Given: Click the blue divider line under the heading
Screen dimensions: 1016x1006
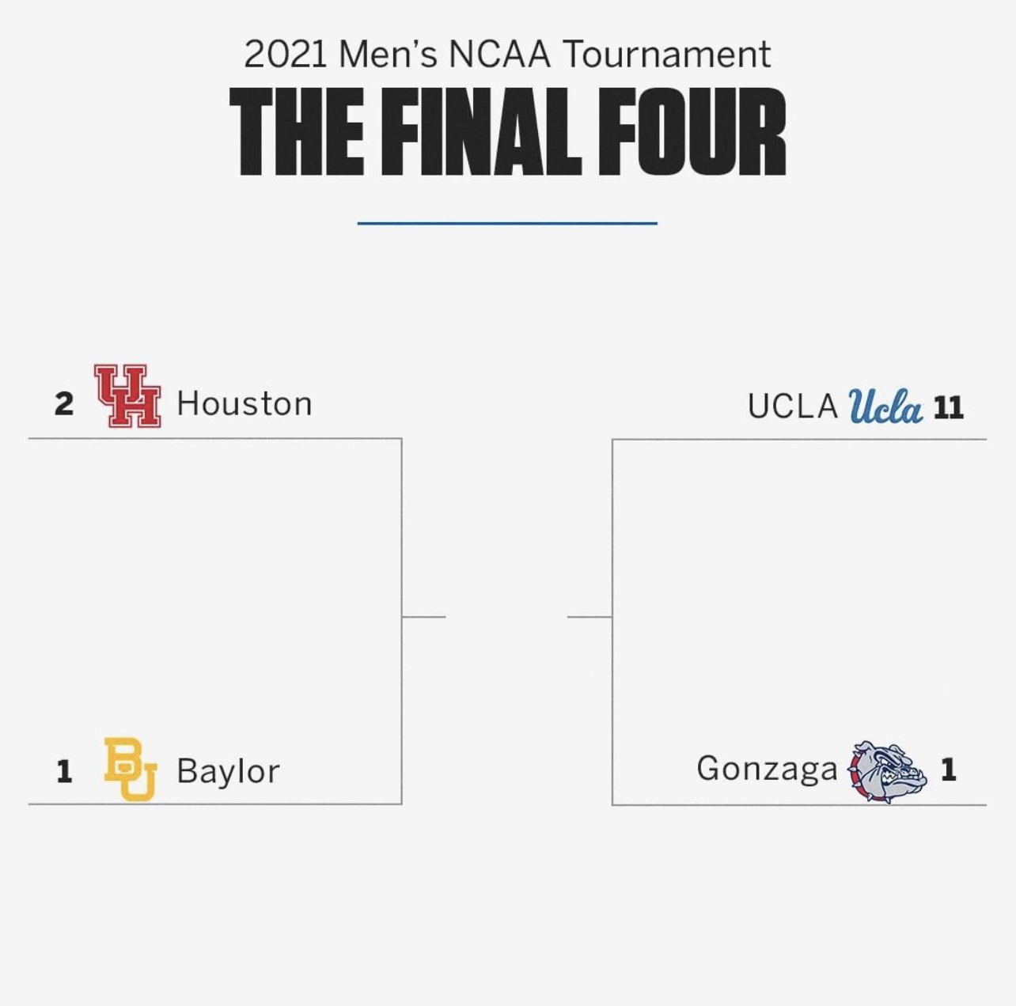Looking at the screenshot, I should [x=507, y=224].
